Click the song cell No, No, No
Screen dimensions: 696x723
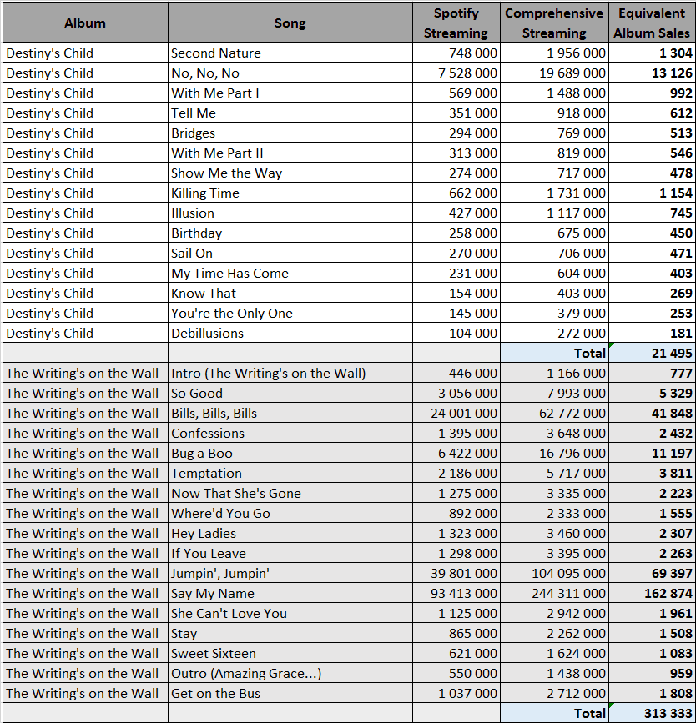point(290,73)
